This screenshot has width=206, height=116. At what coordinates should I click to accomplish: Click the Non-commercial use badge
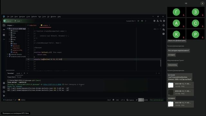[x=156, y=100]
